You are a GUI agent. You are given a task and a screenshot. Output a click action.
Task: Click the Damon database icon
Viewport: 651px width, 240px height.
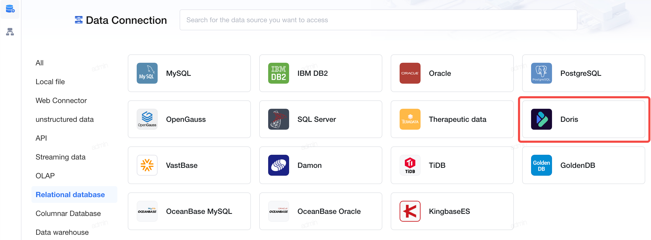279,165
